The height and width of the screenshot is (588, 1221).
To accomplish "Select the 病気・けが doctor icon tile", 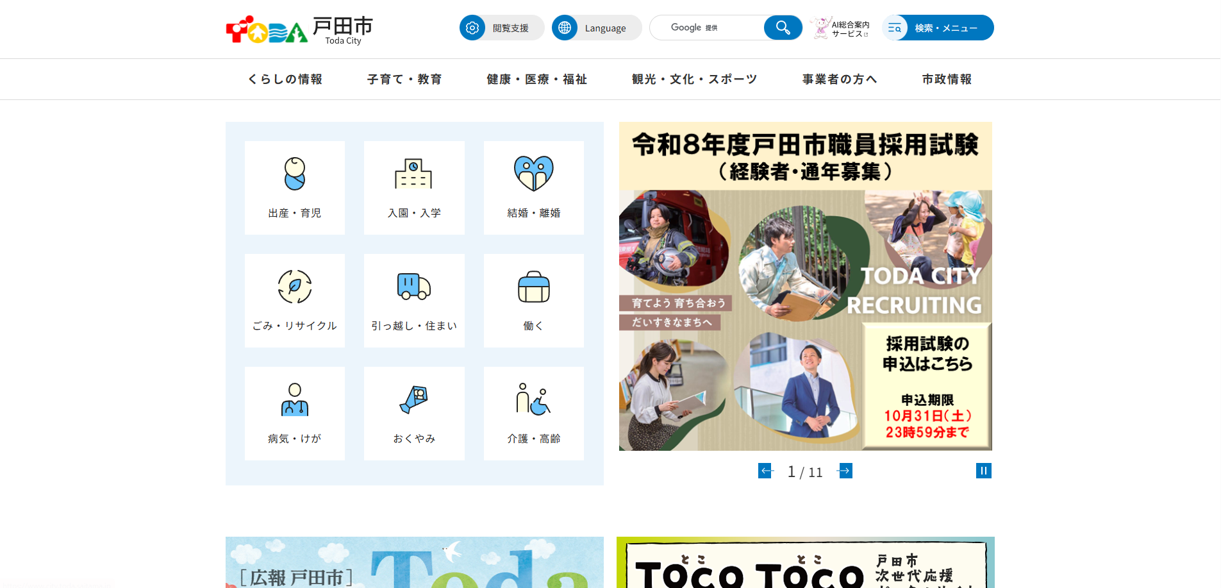I will click(x=295, y=414).
